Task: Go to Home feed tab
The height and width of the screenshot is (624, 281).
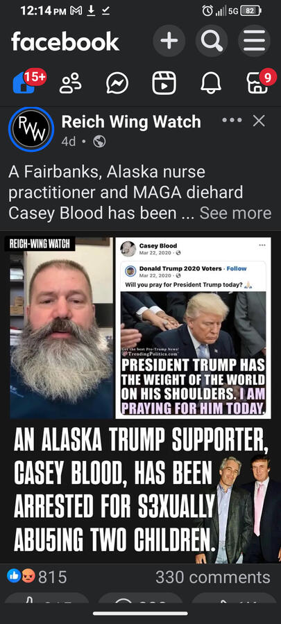Action: (x=24, y=83)
